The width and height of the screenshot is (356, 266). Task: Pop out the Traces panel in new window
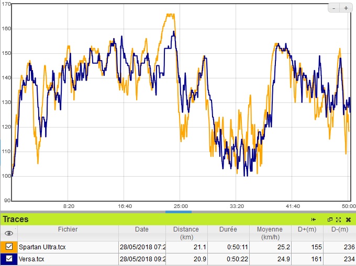[x=330, y=219]
